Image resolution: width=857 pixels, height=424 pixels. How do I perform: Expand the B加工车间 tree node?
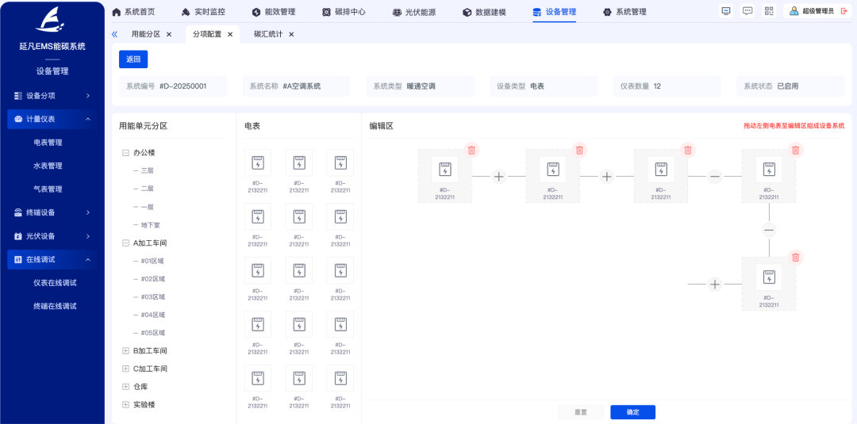tap(125, 351)
